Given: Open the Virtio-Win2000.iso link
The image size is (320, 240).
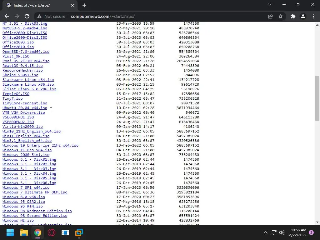Looking at the screenshot, I should tap(22, 127).
